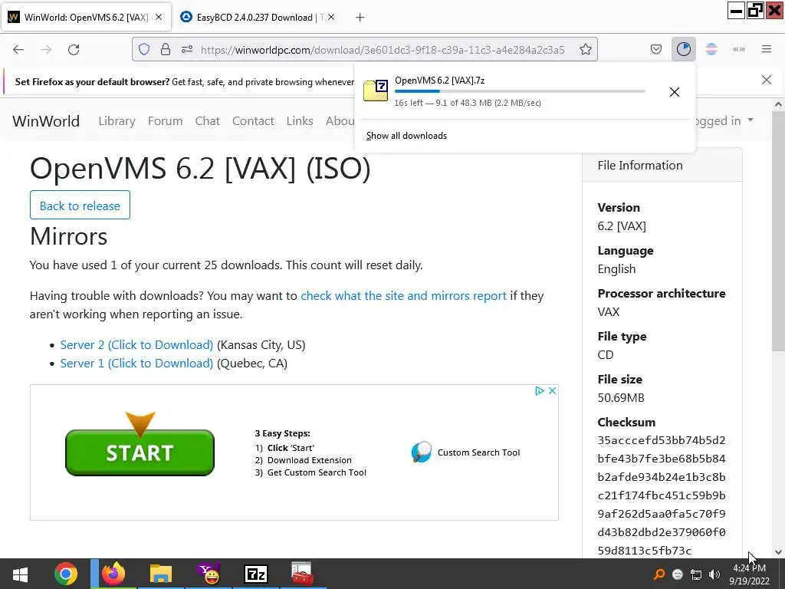Click the site security padlock icon
This screenshot has width=785, height=589.
click(166, 50)
